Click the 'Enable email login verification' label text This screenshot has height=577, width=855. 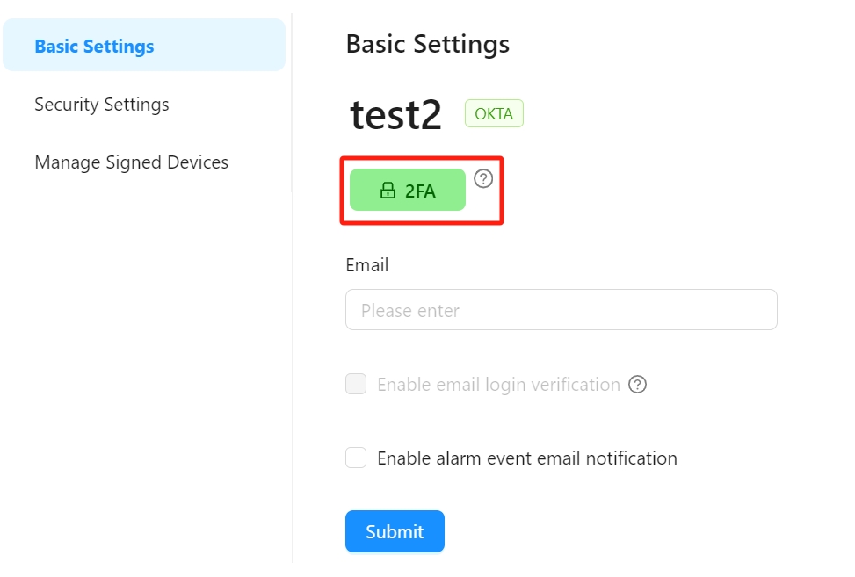tap(498, 385)
